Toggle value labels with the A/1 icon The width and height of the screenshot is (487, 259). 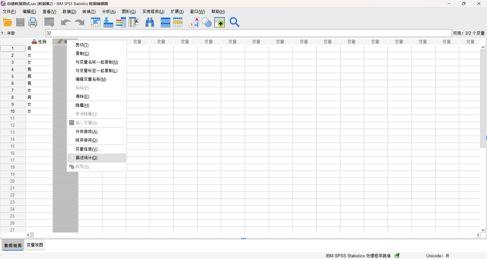[194, 23]
